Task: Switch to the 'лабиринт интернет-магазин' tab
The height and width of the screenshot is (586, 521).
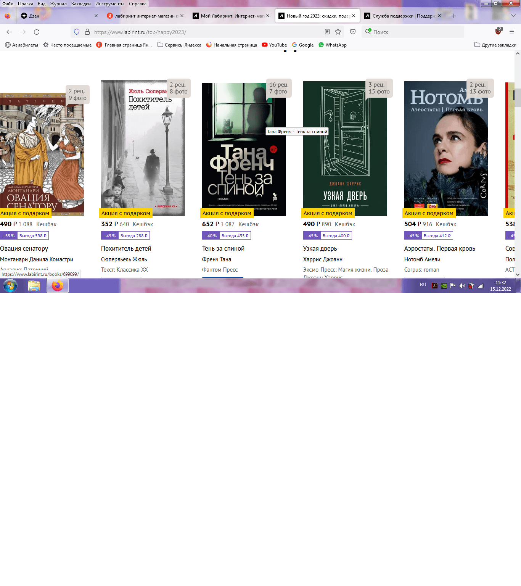Action: click(x=145, y=16)
